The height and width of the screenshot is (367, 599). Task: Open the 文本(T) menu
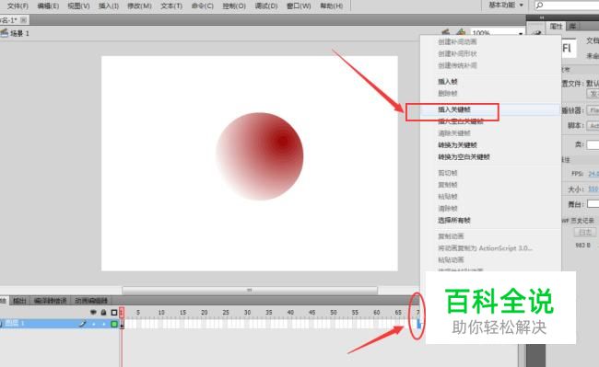tap(171, 6)
